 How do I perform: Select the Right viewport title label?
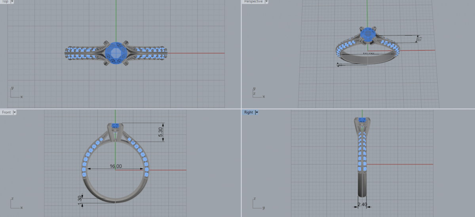coord(248,112)
